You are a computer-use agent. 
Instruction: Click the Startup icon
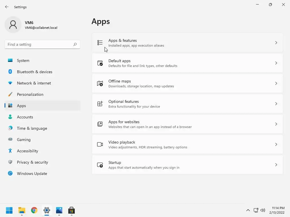(100, 165)
